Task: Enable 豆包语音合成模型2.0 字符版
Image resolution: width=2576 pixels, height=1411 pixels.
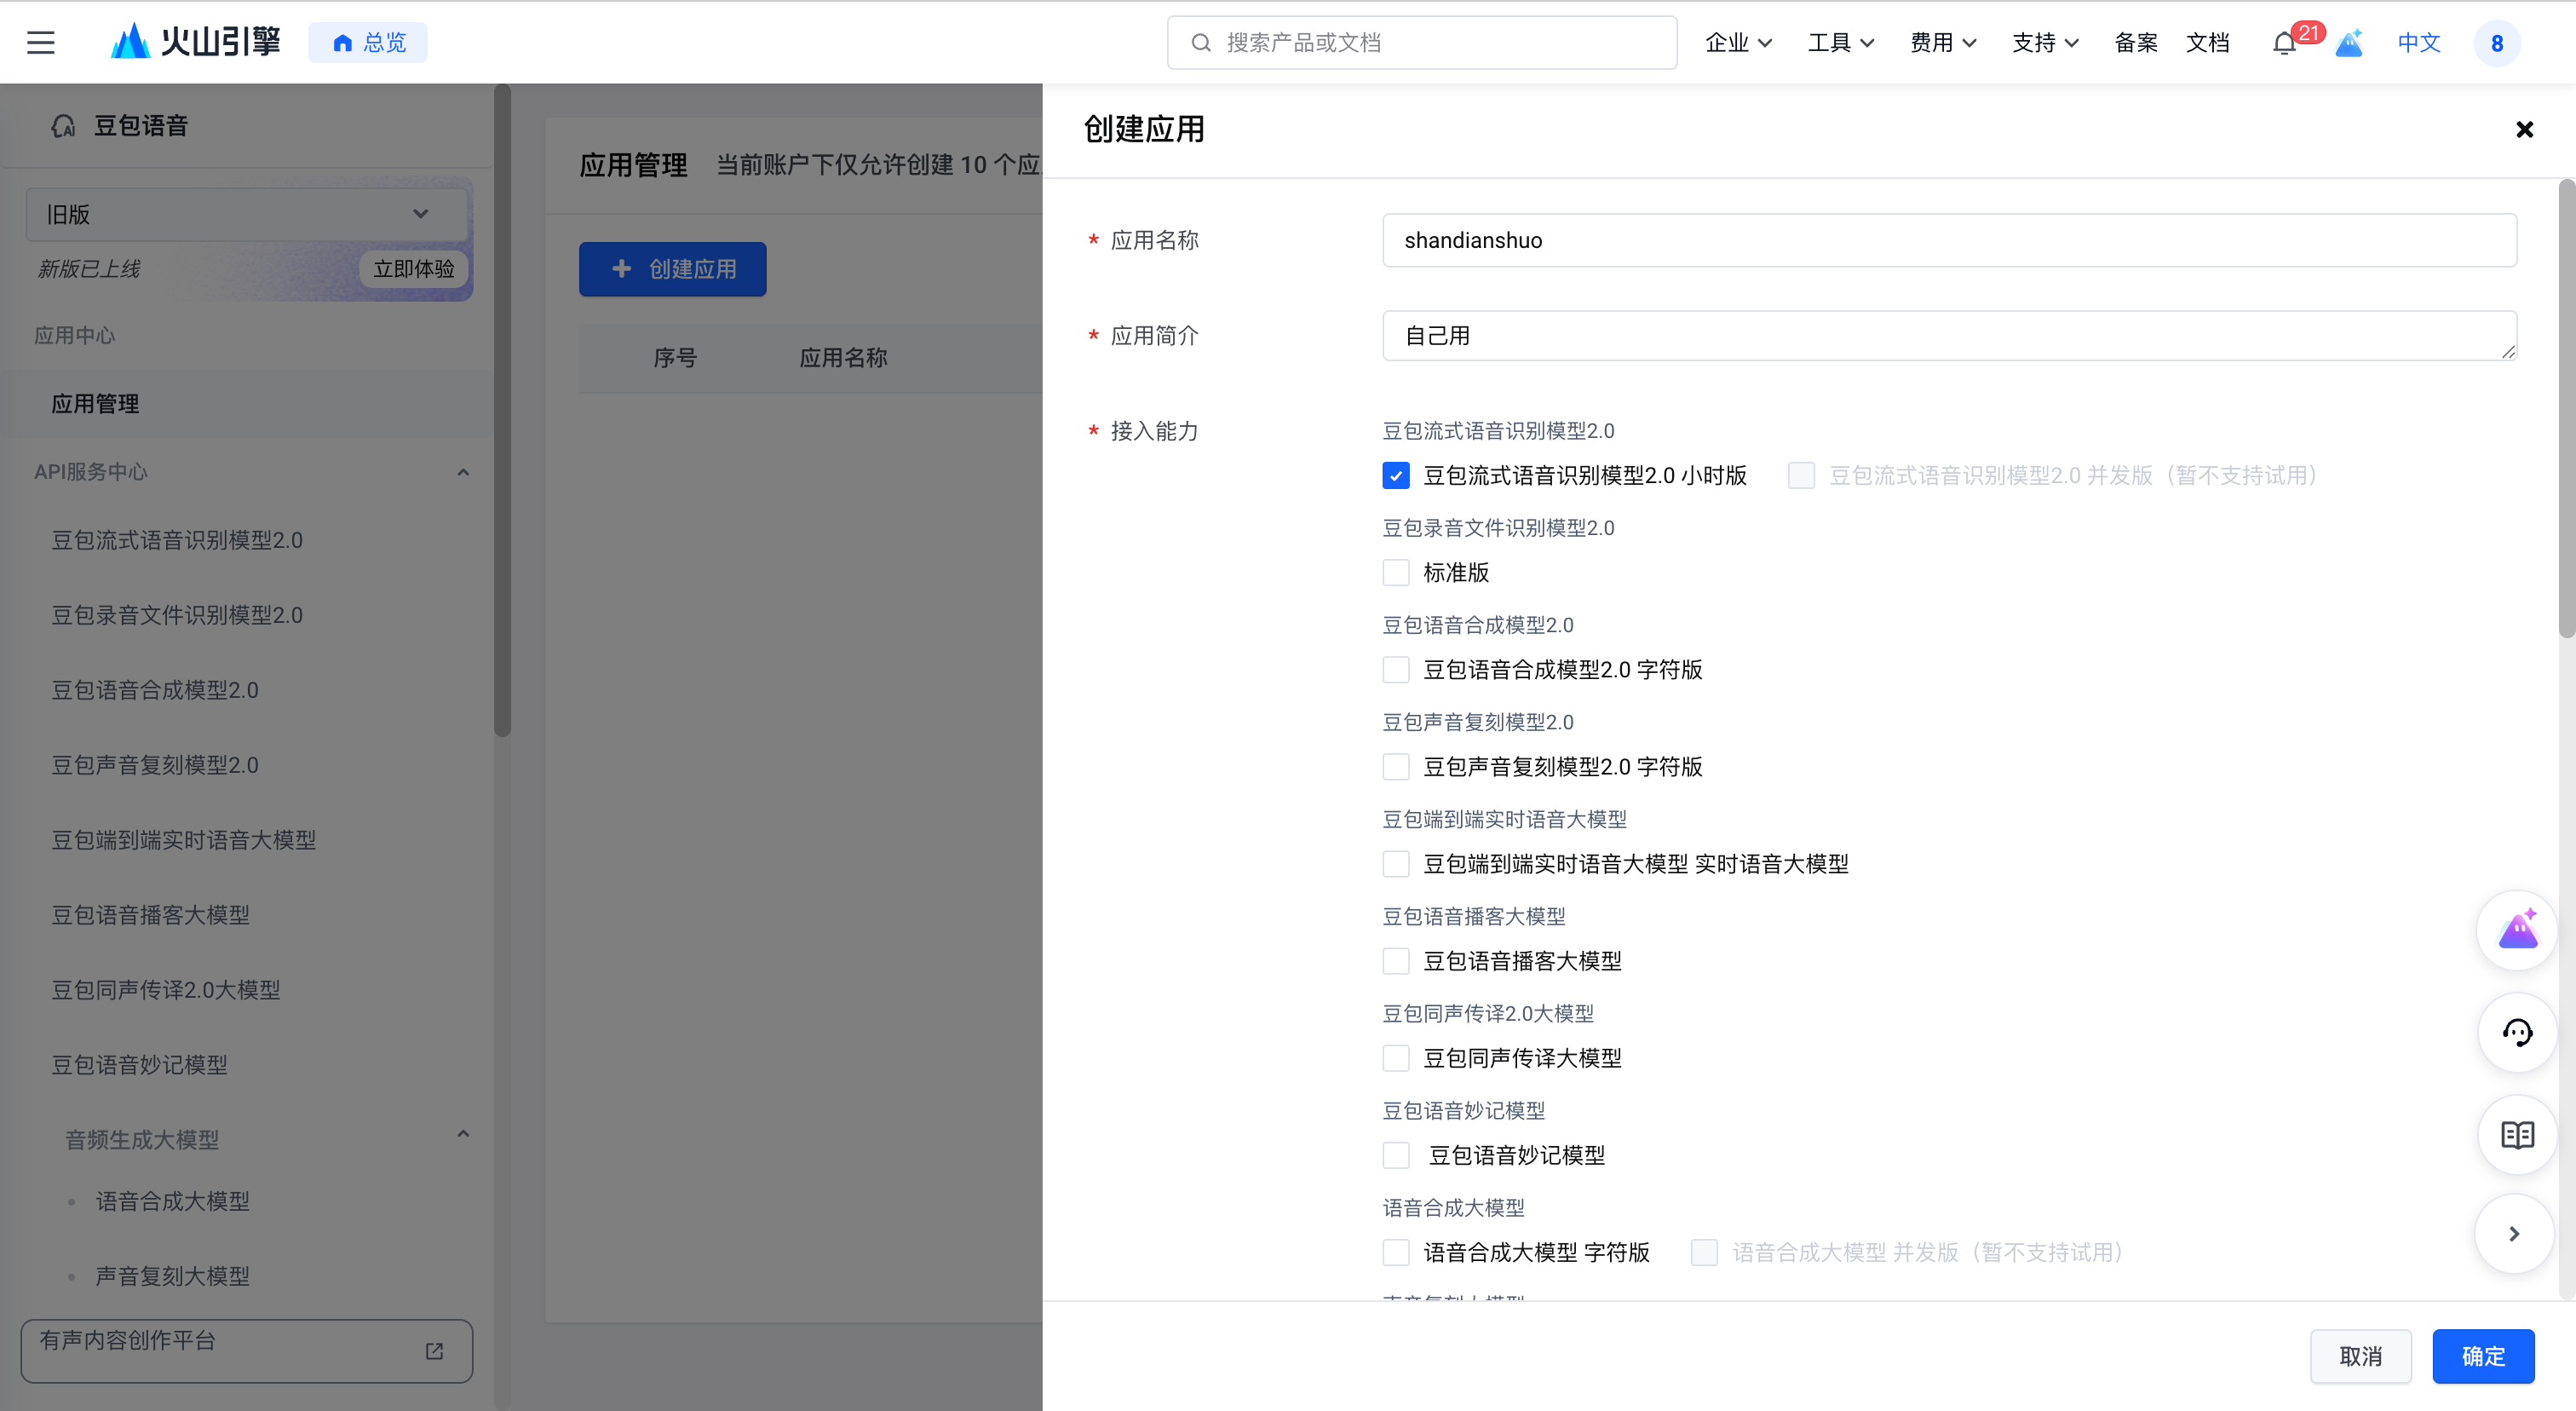Action: tap(1396, 669)
